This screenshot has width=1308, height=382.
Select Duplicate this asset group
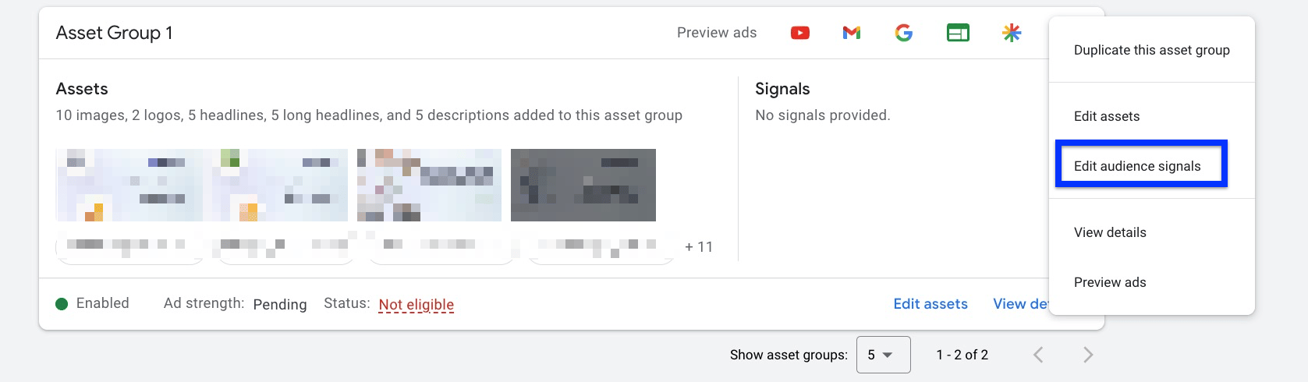(1151, 50)
